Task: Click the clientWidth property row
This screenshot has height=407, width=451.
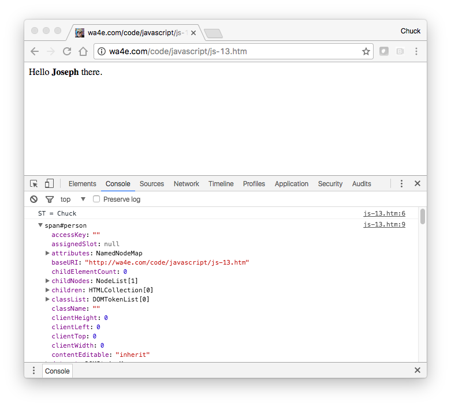Action: (77, 345)
